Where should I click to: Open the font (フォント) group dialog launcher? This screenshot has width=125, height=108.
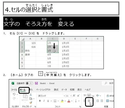[x=80, y=107]
